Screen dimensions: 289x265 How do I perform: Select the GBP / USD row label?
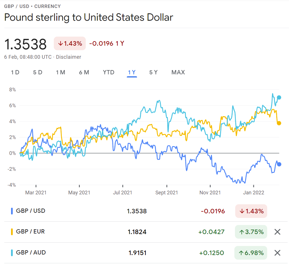point(31,211)
